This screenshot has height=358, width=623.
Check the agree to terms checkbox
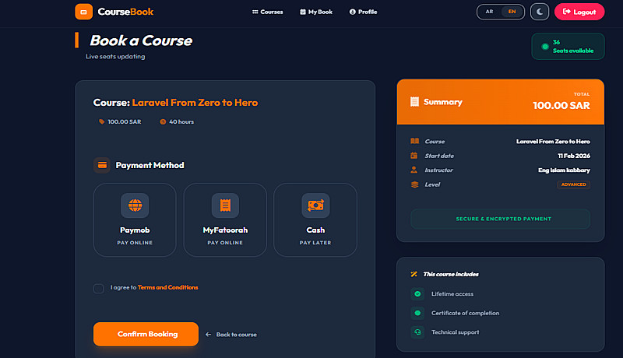[99, 289]
